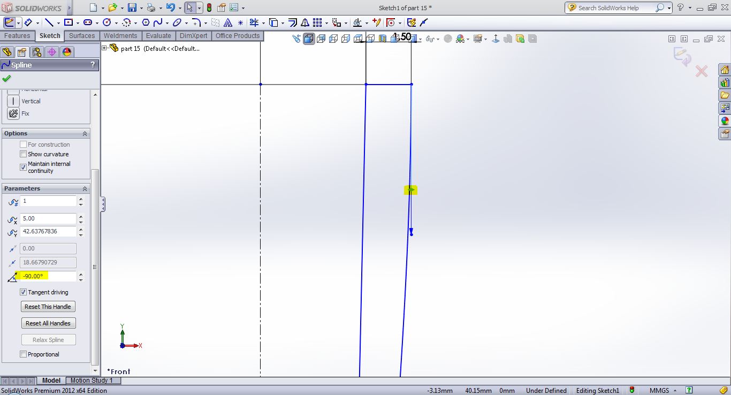
Task: Uncheck Tangent driving option
Action: point(23,292)
